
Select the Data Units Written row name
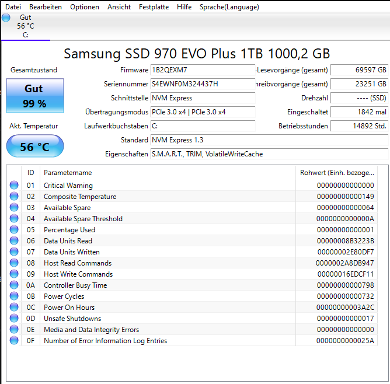[x=72, y=252]
